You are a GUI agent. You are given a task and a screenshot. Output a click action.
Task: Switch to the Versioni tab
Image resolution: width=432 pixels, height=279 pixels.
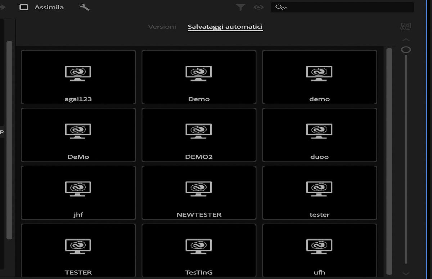tap(162, 27)
